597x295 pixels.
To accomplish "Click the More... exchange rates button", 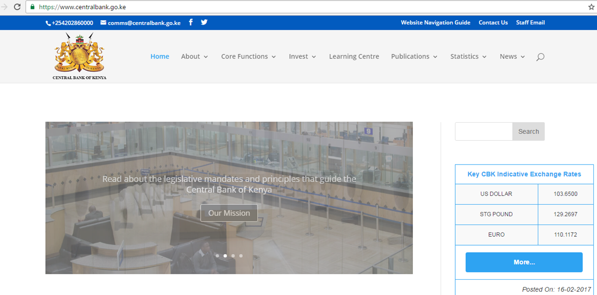I will pyautogui.click(x=524, y=262).
